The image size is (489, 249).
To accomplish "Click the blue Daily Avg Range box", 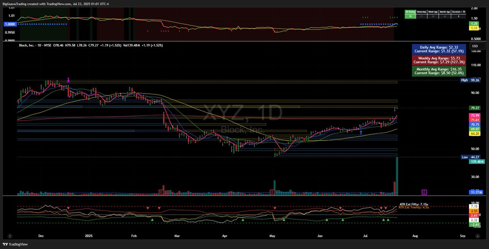I will point(439,50).
